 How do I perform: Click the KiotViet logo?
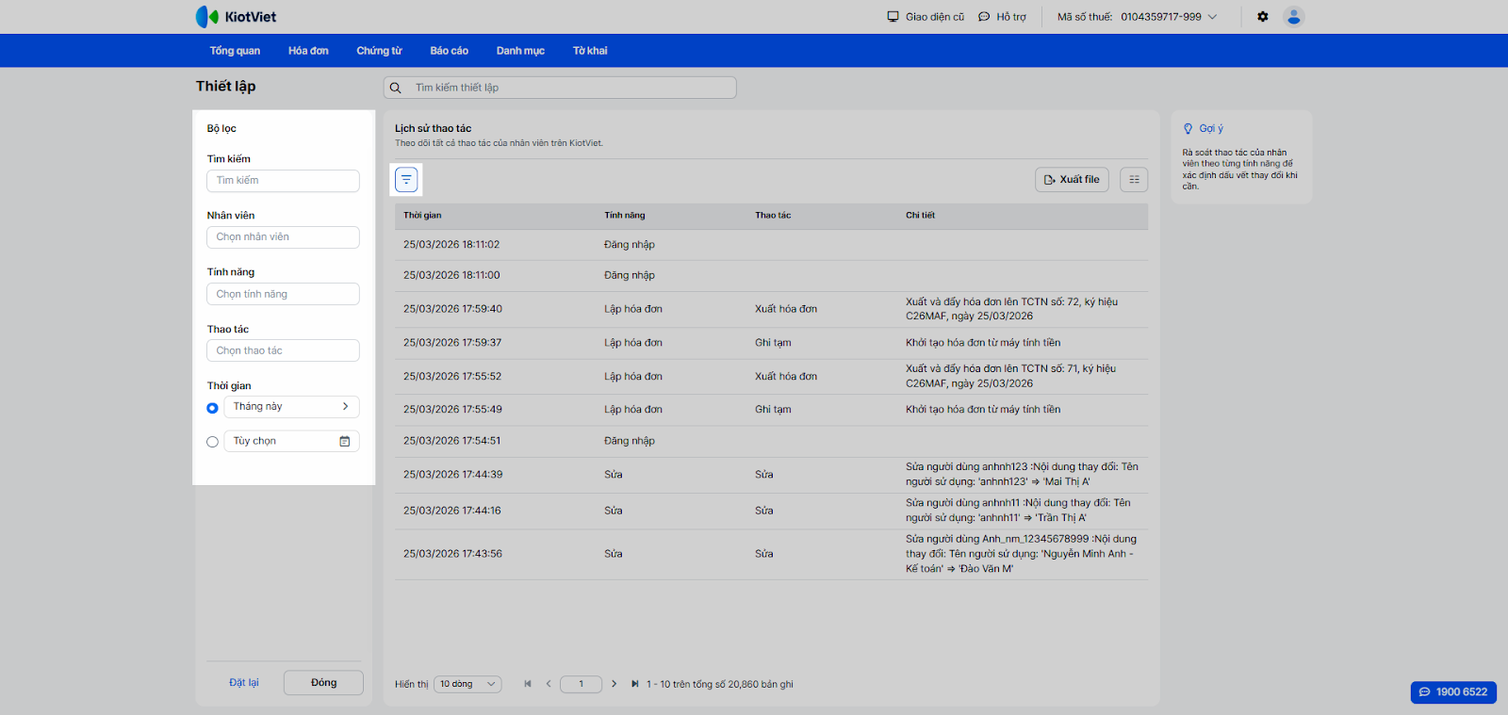pos(236,17)
